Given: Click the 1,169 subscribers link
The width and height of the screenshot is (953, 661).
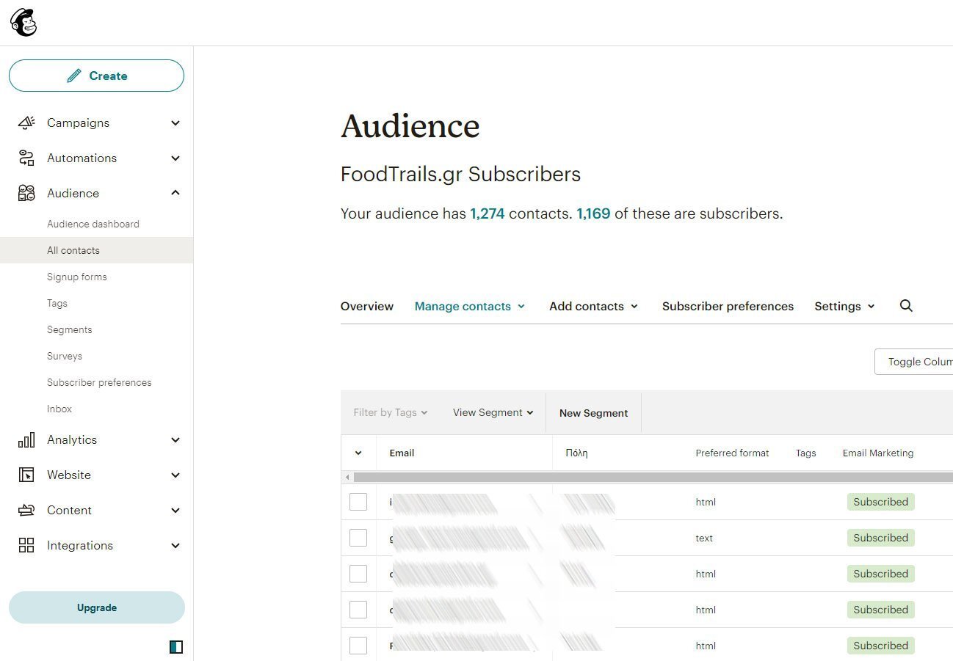Looking at the screenshot, I should coord(593,214).
